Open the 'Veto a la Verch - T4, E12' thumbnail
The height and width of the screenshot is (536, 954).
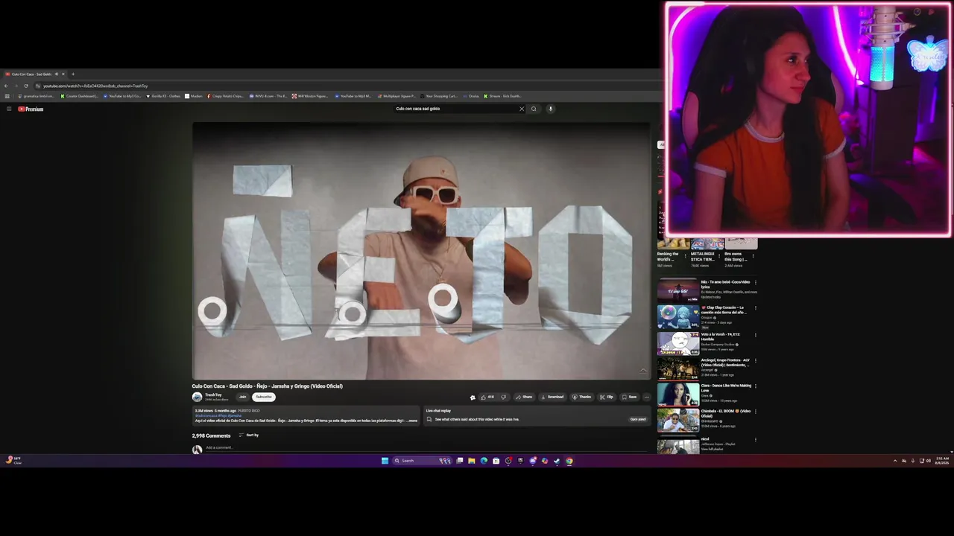tap(677, 343)
